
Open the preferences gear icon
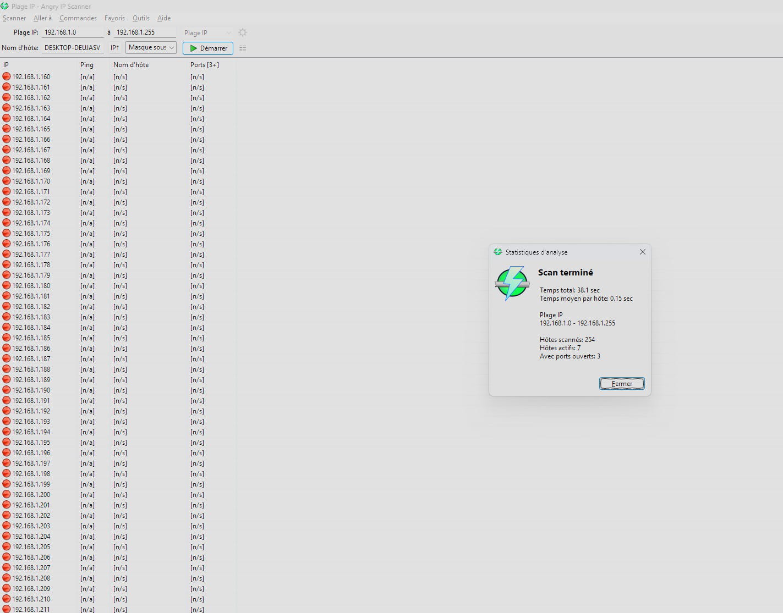(x=243, y=32)
